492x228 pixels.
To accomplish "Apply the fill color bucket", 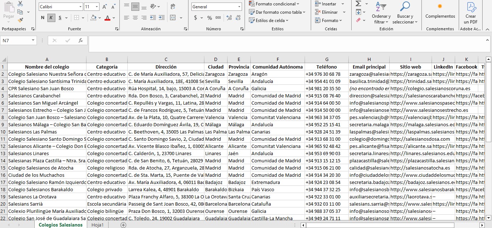I will click(93, 18).
